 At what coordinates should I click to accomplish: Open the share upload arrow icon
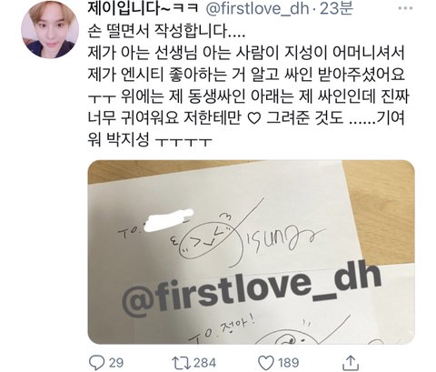click(x=351, y=362)
